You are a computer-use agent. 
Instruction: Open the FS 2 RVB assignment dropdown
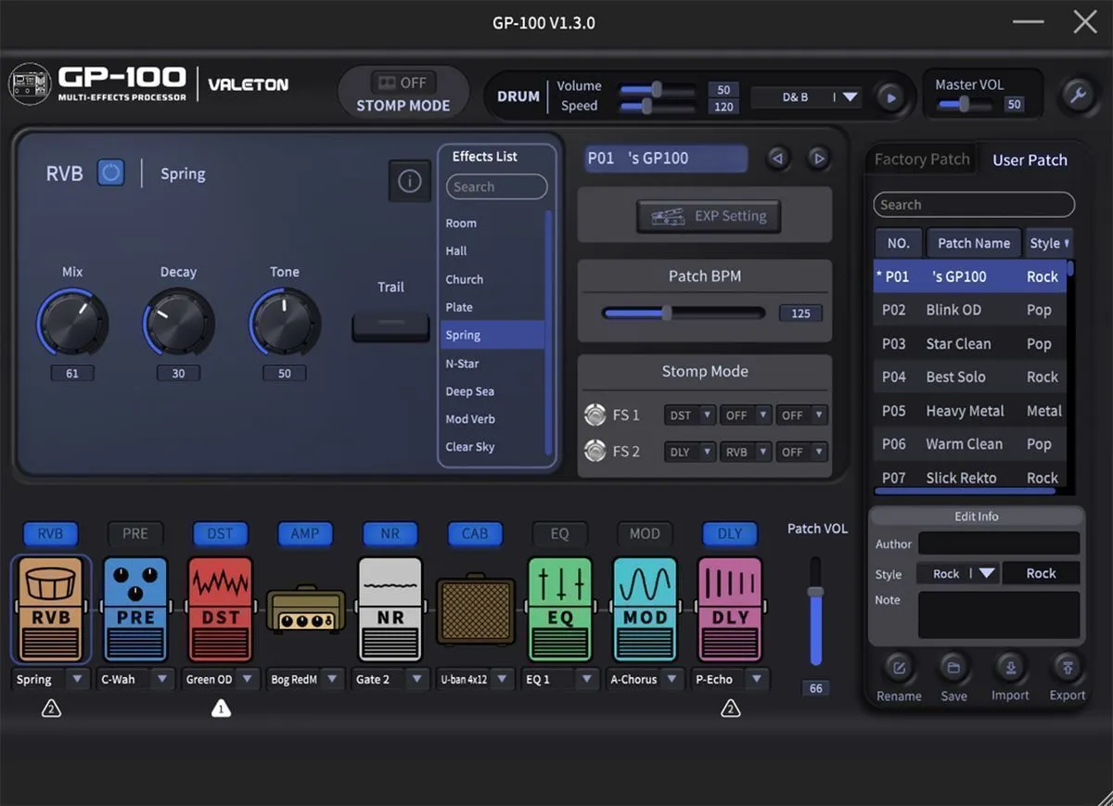click(x=746, y=452)
